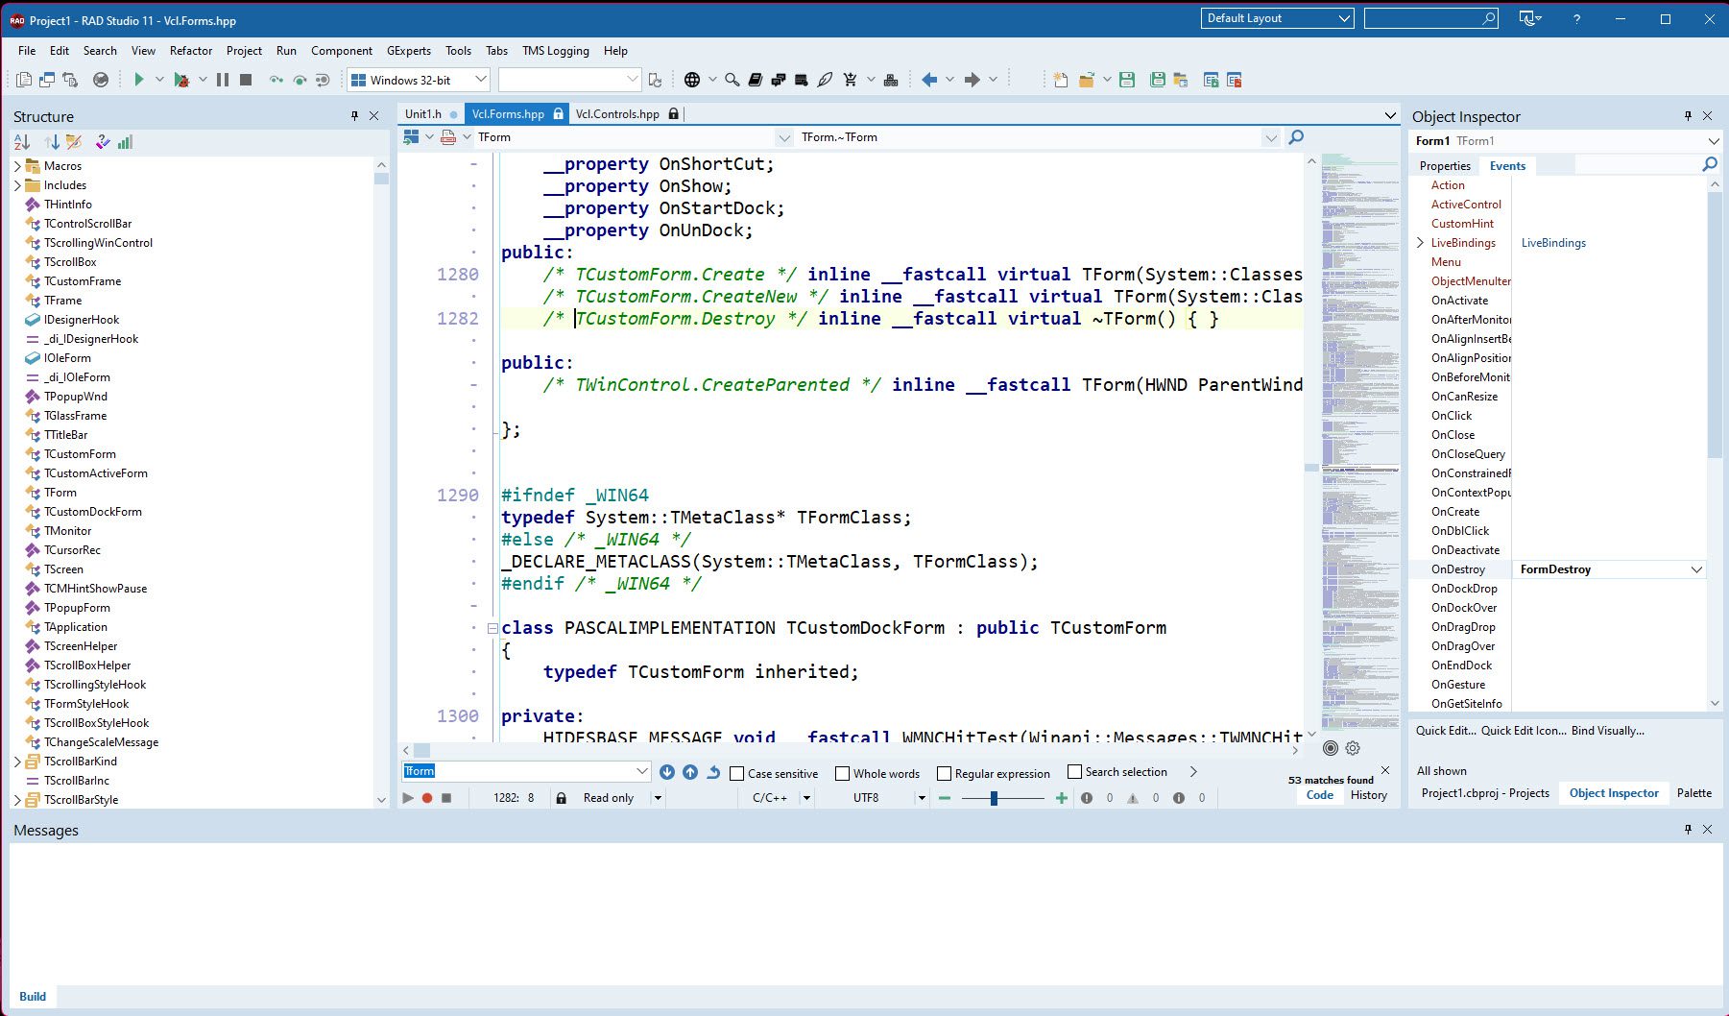
Task: Click the Run with debugging bug icon
Action: 181,80
